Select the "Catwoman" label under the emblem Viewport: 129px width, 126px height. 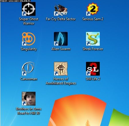(29, 79)
